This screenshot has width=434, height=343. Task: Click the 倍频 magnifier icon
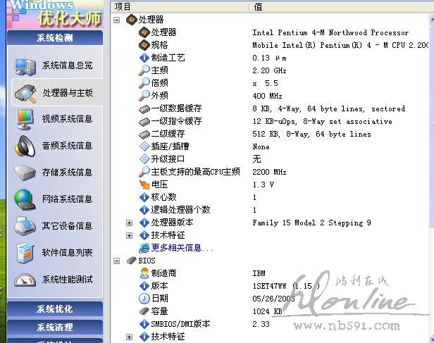(x=144, y=83)
